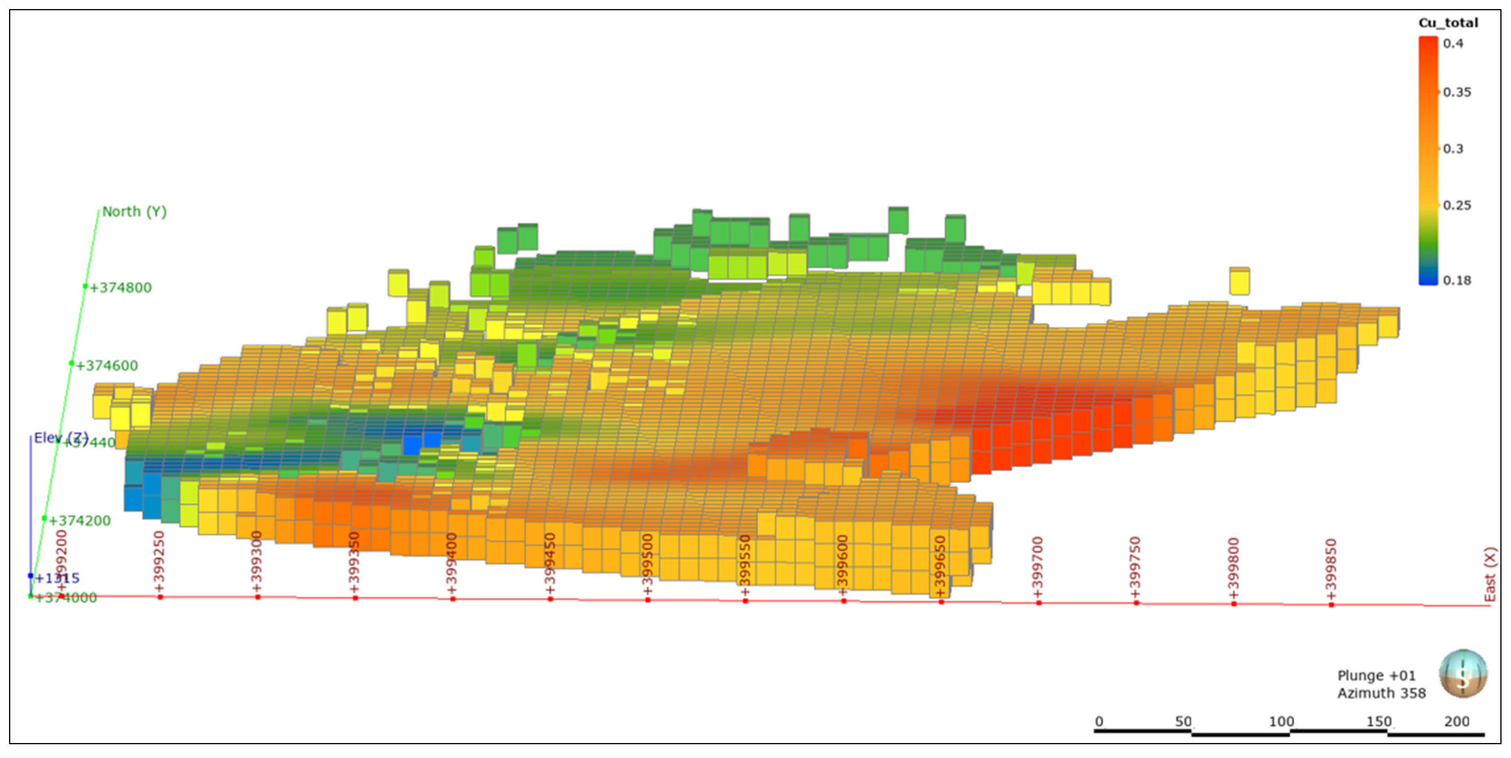This screenshot has width=1511, height=758.
Task: Click the +374600 northing tick label
Action: [107, 366]
